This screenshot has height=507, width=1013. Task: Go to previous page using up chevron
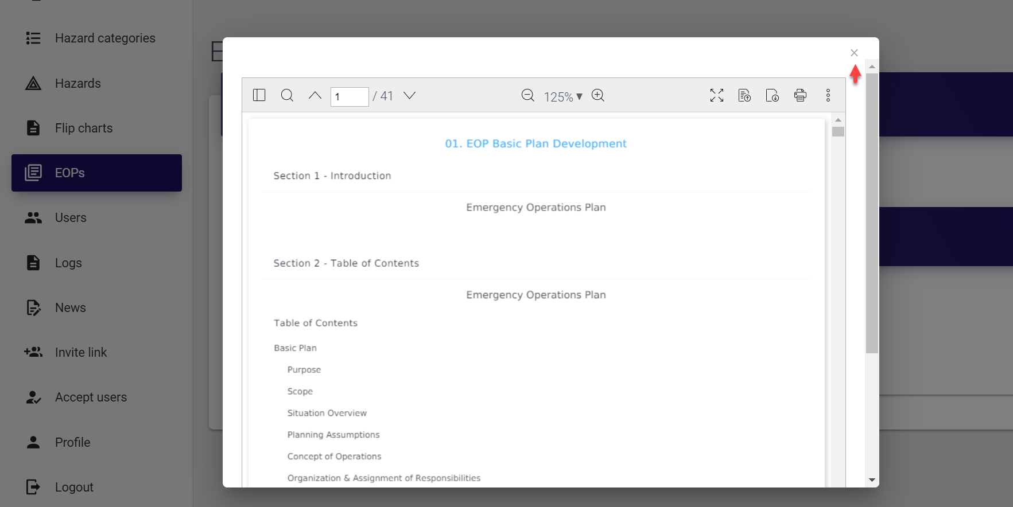coord(315,95)
